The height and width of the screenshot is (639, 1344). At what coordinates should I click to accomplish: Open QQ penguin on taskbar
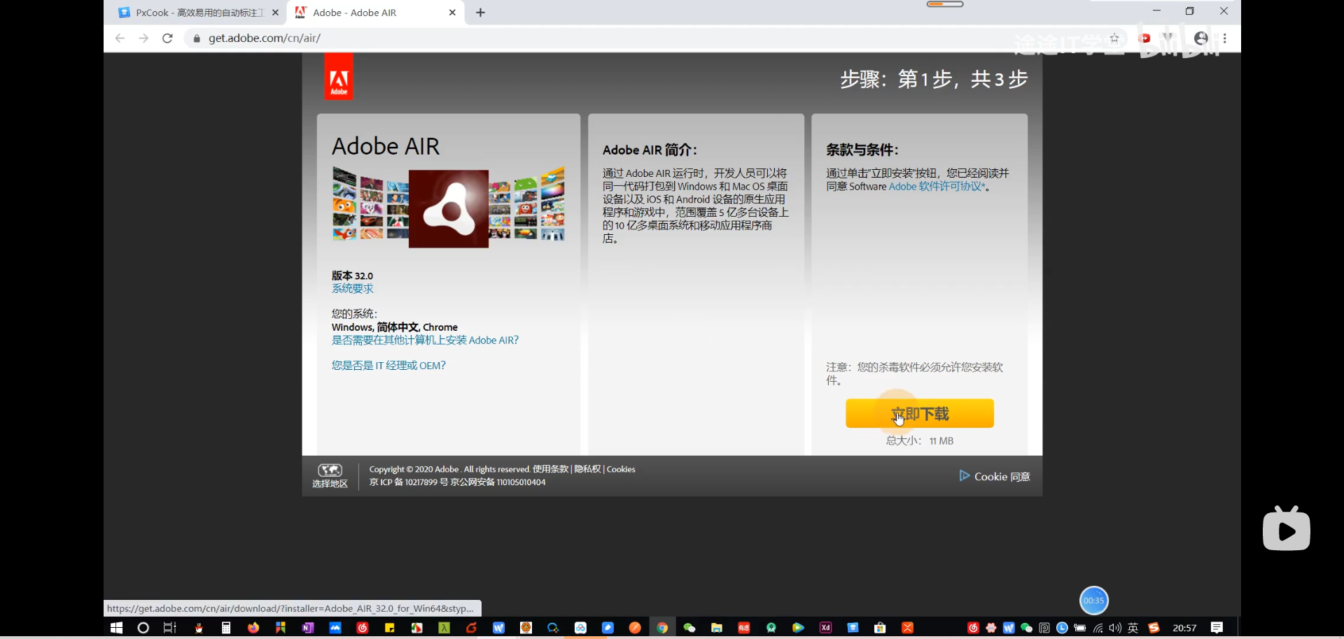(199, 628)
